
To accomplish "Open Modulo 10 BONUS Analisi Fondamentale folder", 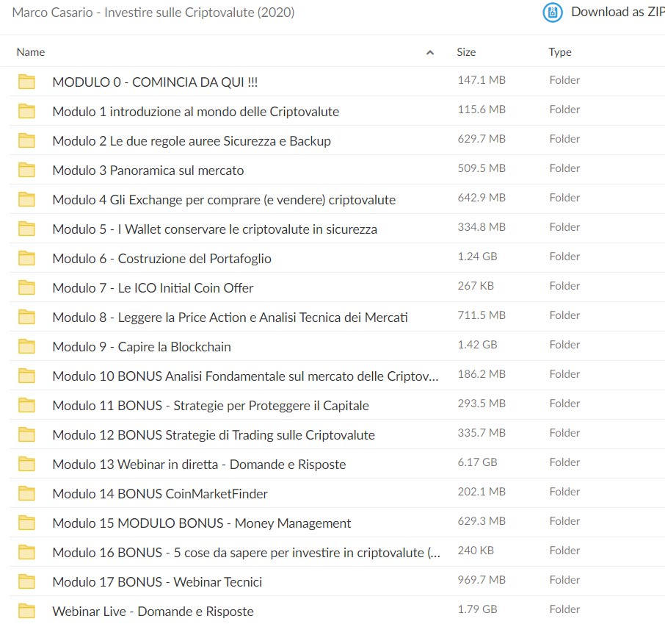I will [245, 376].
